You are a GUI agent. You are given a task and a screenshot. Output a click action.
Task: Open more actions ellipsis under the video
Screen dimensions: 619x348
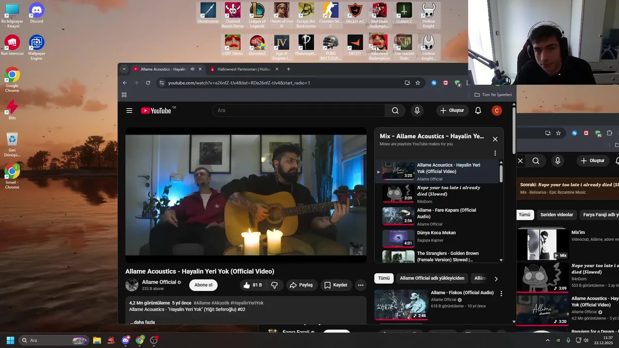point(361,285)
